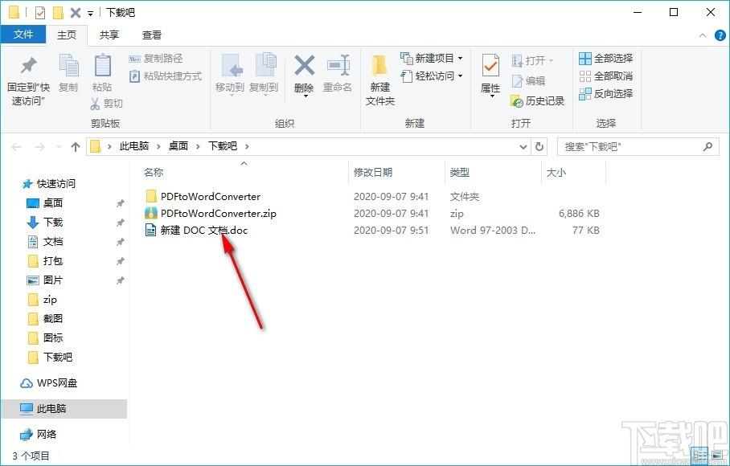Click the Pin to Quick Access icon
The height and width of the screenshot is (466, 730).
click(x=28, y=66)
